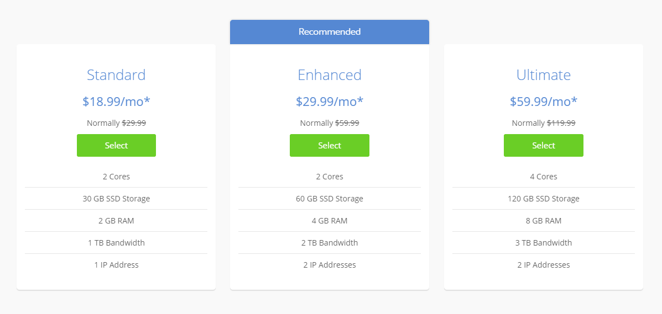This screenshot has width=662, height=314.
Task: Click the 60 GB SSD Storage feature
Action: pos(329,199)
